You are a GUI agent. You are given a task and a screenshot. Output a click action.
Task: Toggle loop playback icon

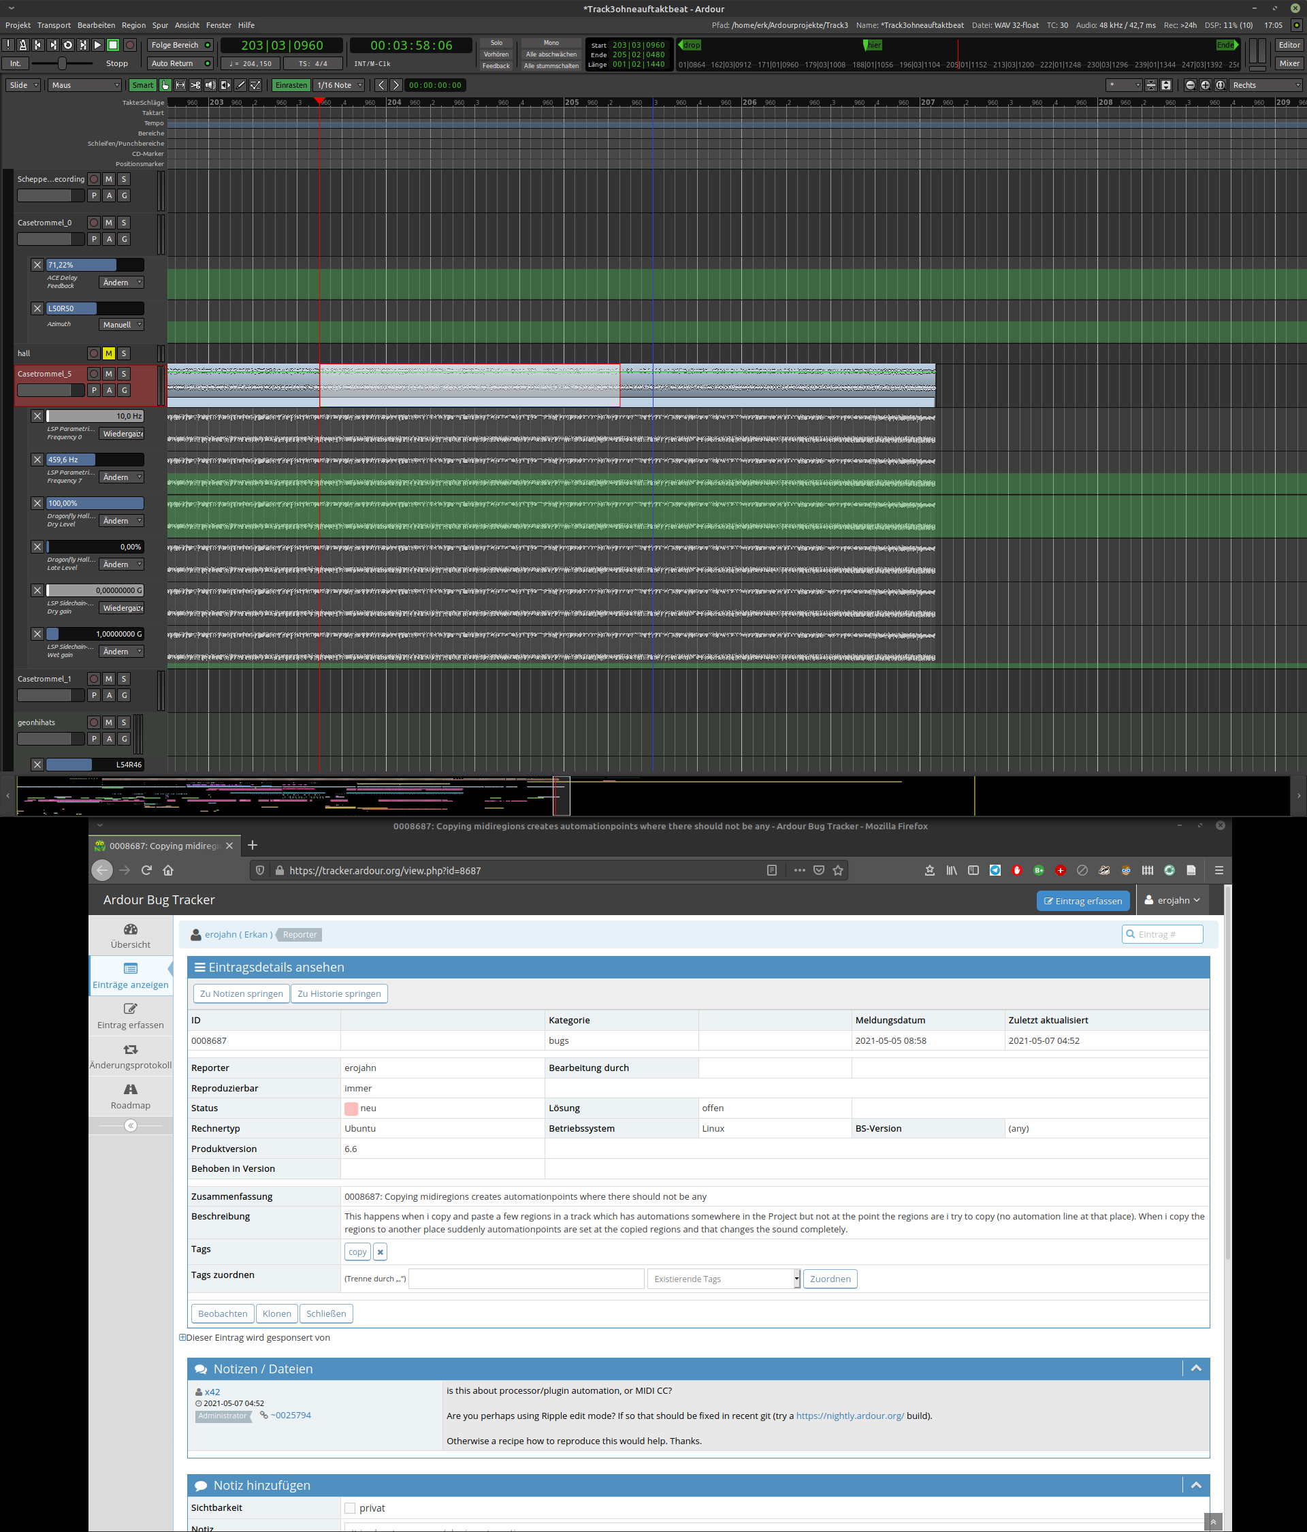tap(68, 45)
